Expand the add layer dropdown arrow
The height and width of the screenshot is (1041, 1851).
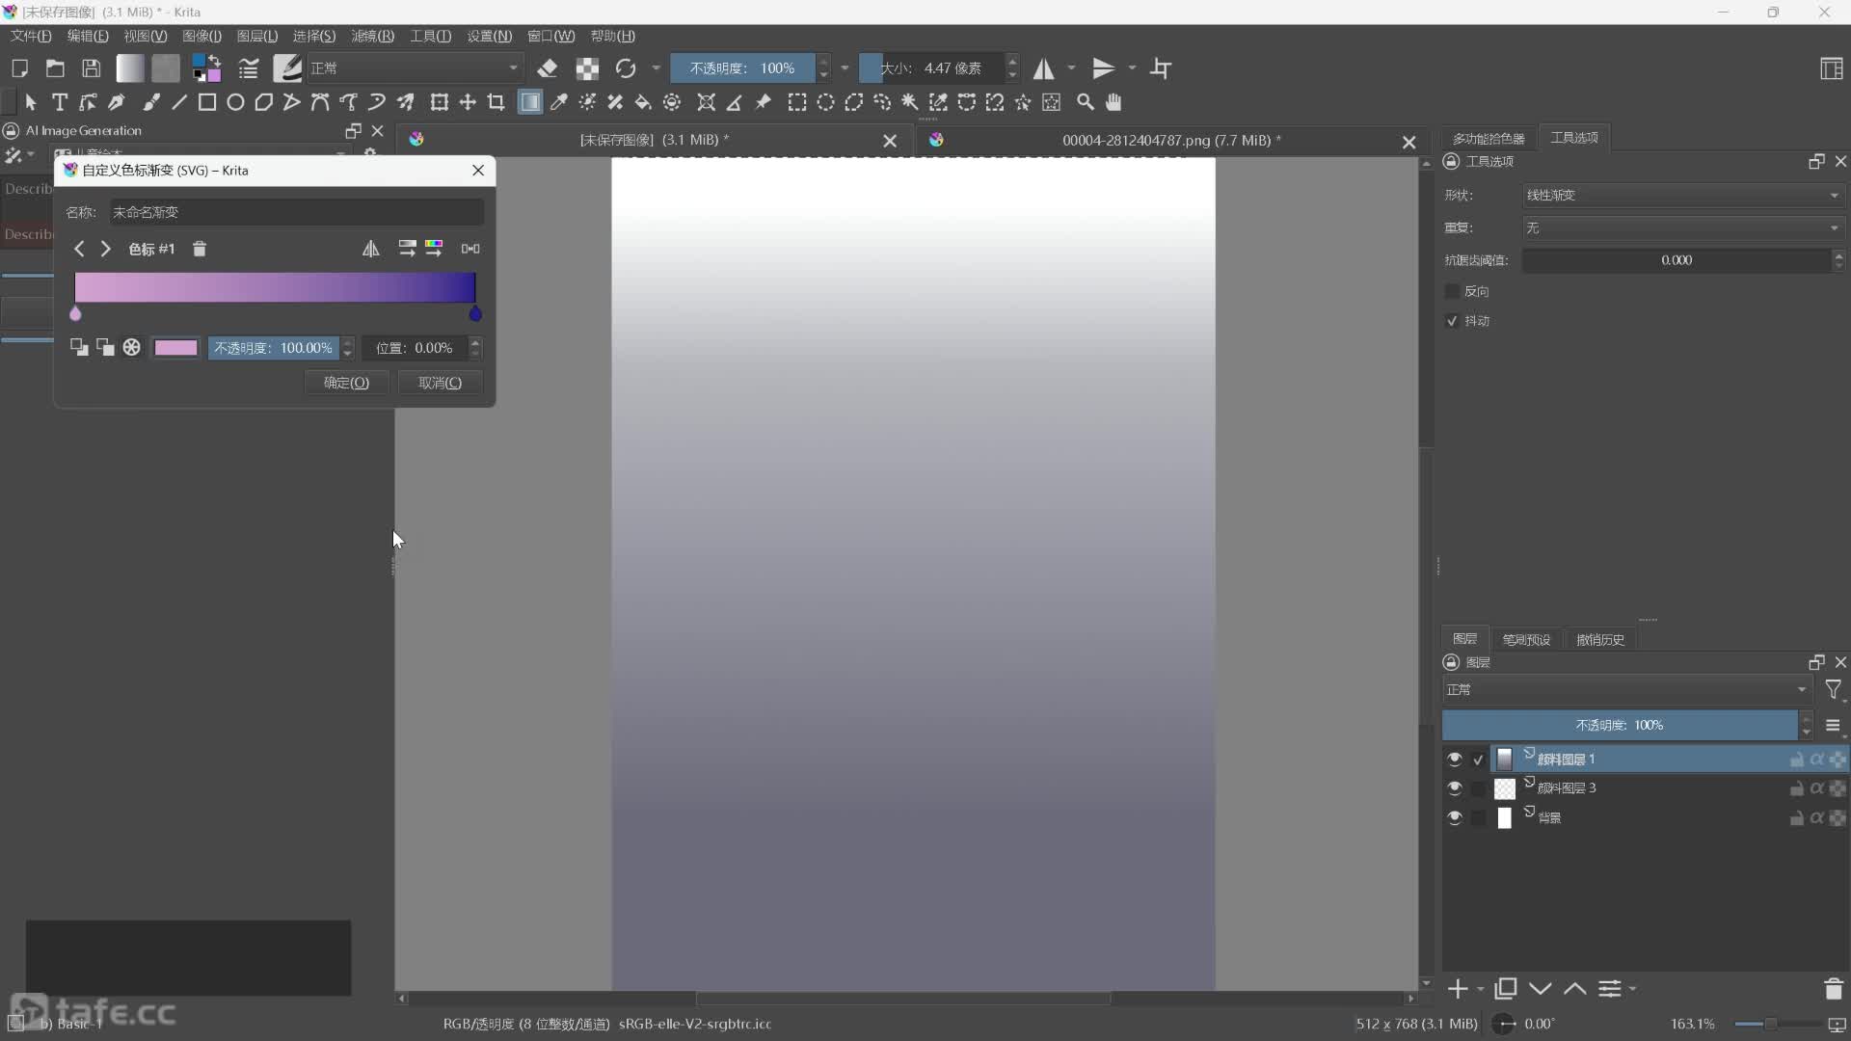(x=1480, y=989)
